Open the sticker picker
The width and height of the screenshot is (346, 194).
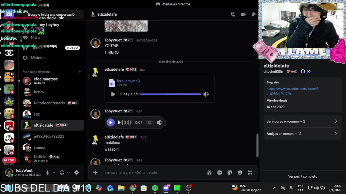[x=230, y=172]
